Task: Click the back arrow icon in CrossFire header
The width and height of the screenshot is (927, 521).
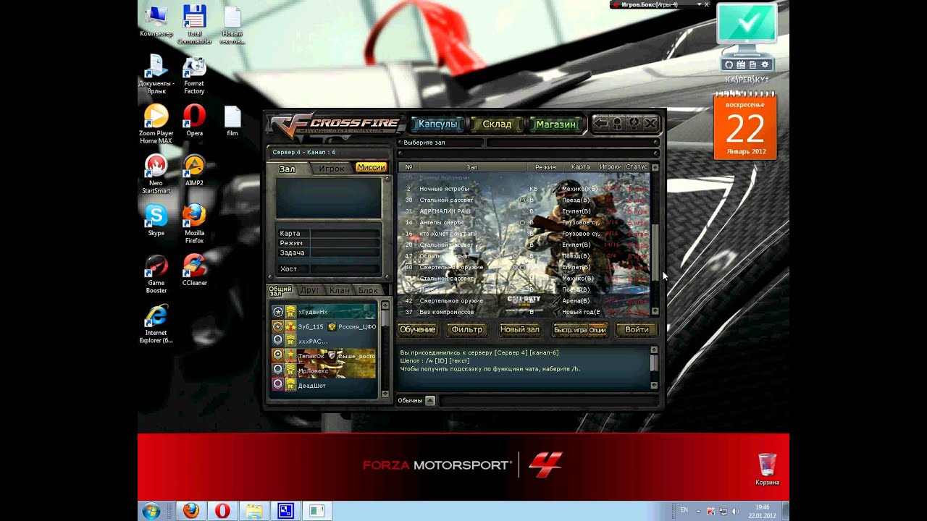Action: click(x=601, y=124)
